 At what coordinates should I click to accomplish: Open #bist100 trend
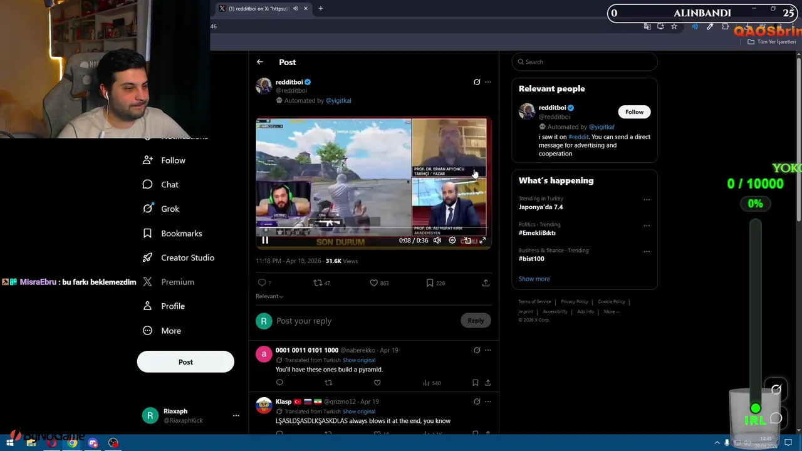click(x=531, y=258)
